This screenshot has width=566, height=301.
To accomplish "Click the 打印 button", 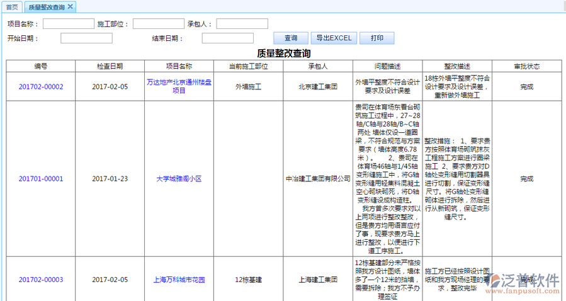I will [x=377, y=38].
